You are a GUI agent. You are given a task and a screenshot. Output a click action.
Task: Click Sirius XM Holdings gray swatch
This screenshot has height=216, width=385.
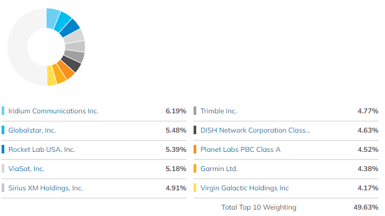(3, 188)
